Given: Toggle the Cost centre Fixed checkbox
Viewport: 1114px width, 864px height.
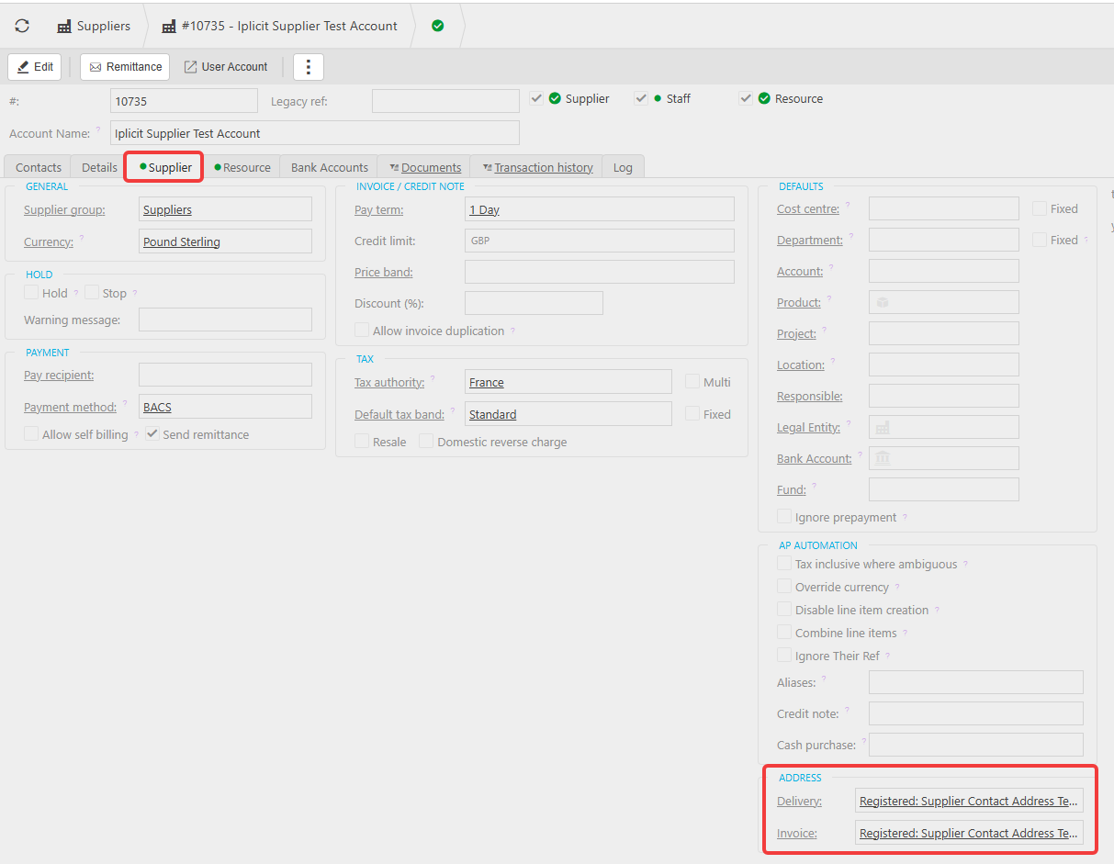Looking at the screenshot, I should tap(1040, 208).
